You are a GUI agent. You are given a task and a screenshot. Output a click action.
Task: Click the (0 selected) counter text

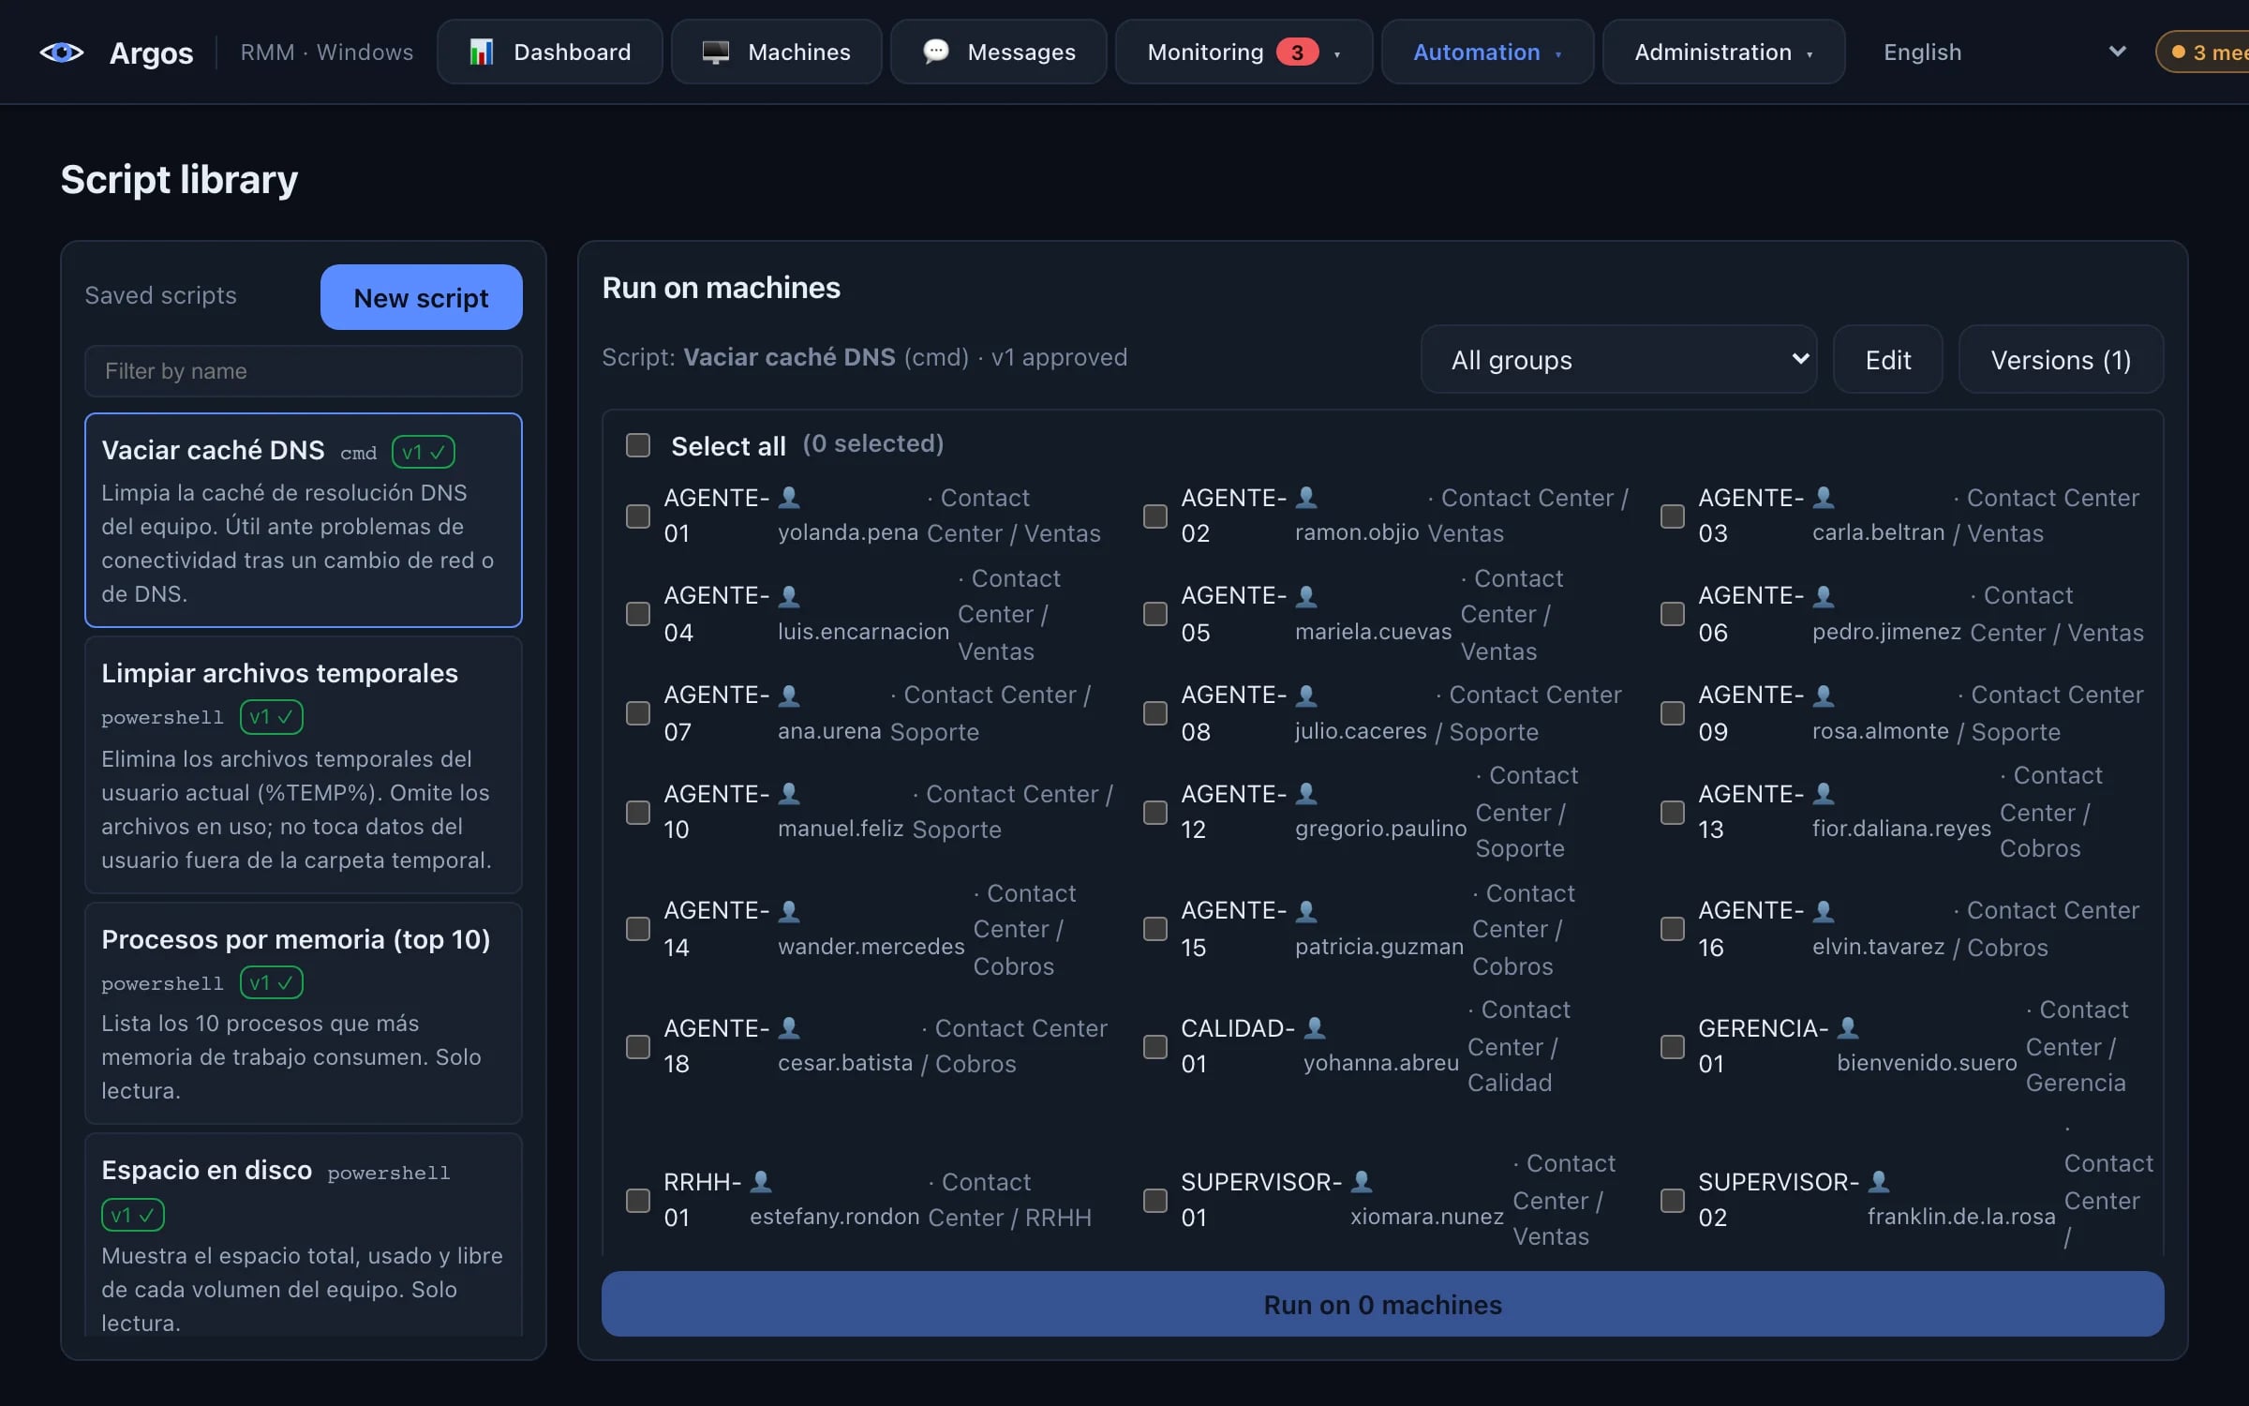[873, 443]
